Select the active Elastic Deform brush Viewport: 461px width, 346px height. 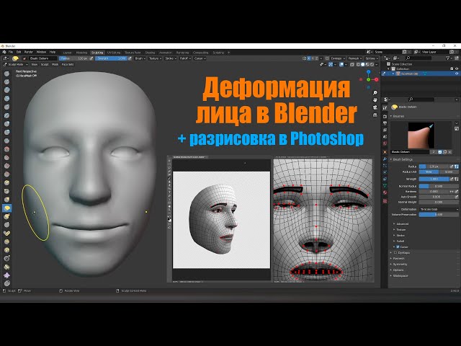[6, 208]
